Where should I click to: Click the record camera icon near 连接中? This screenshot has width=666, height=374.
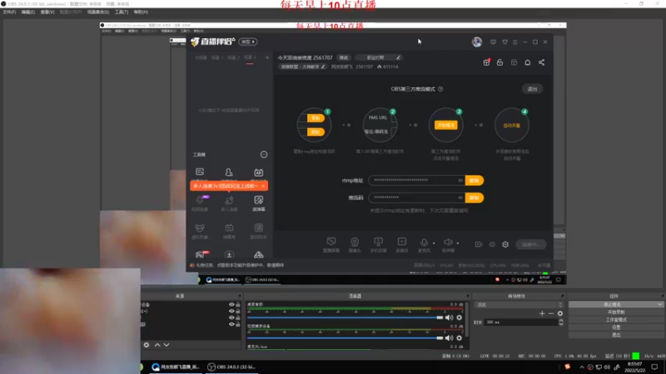(478, 244)
